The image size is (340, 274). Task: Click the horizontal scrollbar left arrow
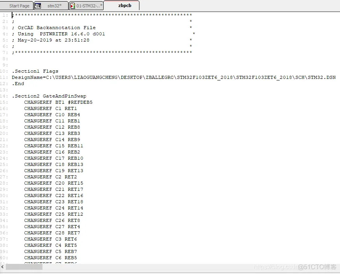pyautogui.click(x=2, y=267)
